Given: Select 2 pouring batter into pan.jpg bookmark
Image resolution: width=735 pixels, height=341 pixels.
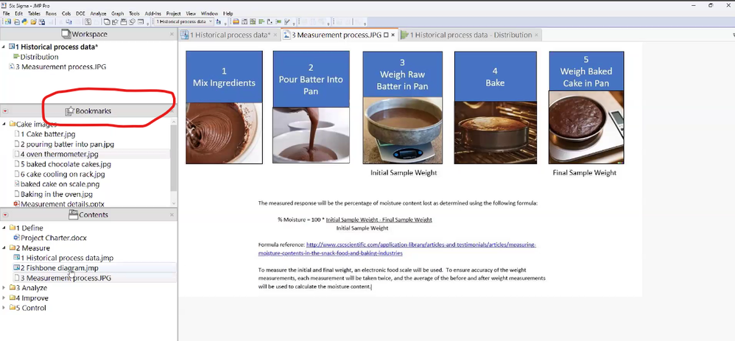Looking at the screenshot, I should tap(67, 144).
